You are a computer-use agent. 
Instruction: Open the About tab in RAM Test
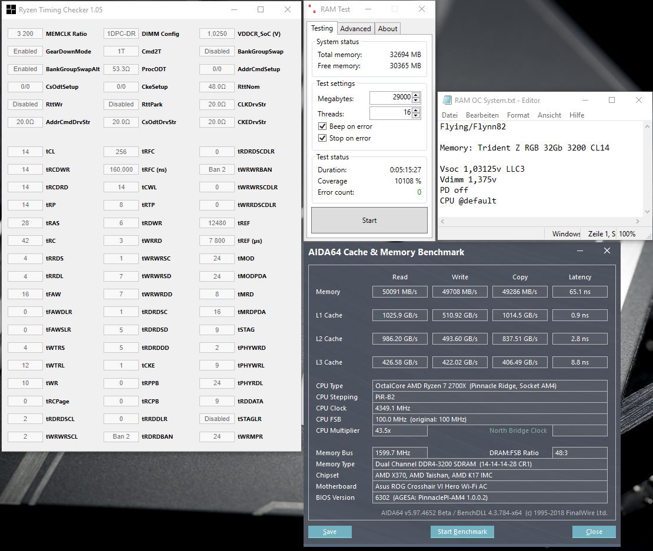tap(387, 29)
